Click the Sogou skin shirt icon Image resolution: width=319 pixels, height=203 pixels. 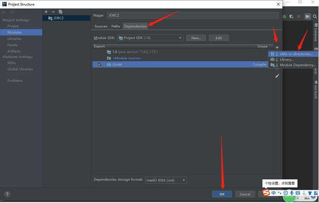click(310, 193)
